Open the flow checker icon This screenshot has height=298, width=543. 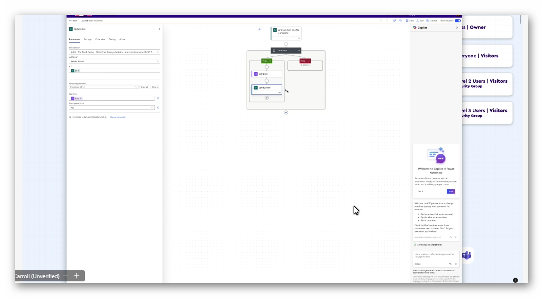[x=400, y=21]
